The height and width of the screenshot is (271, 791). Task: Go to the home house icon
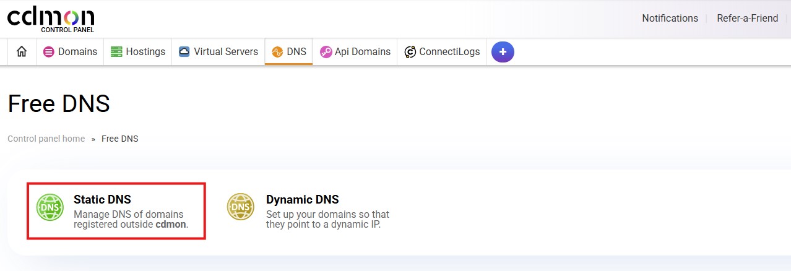point(22,52)
